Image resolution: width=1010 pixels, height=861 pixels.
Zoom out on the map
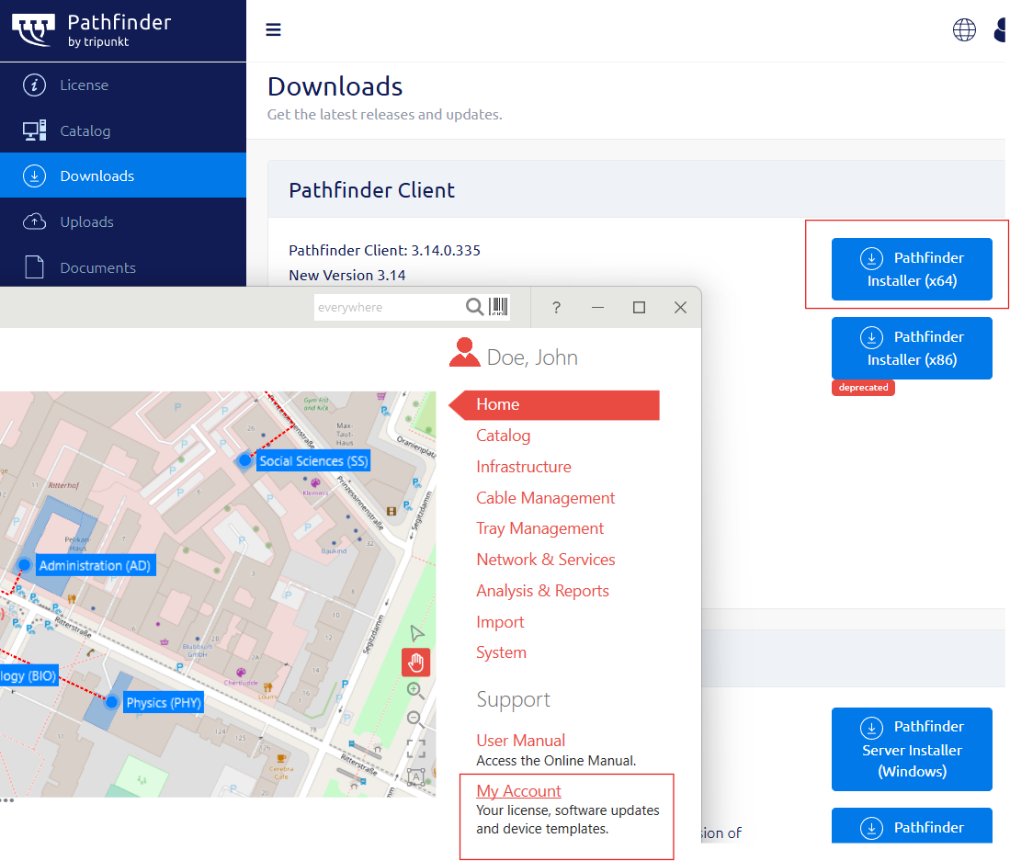415,718
